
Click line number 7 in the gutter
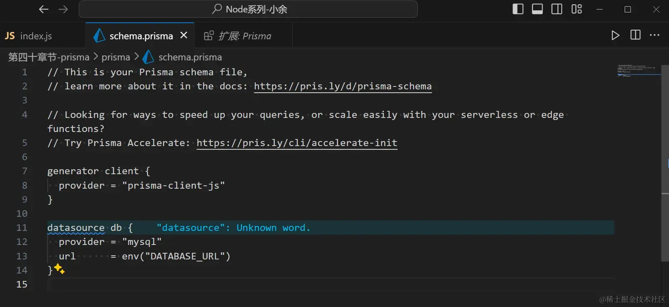click(x=24, y=171)
